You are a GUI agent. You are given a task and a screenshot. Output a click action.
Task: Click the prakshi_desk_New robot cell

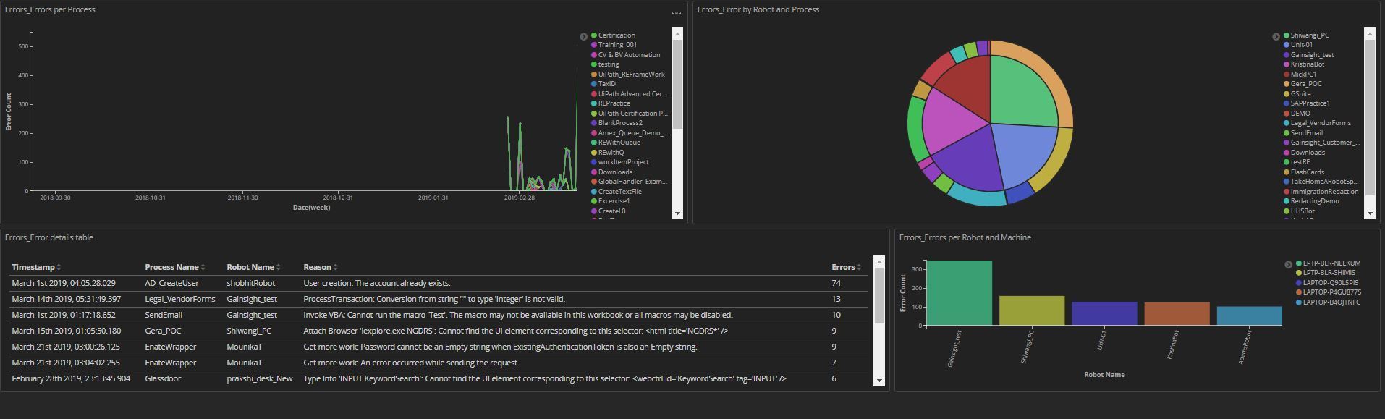click(x=260, y=378)
